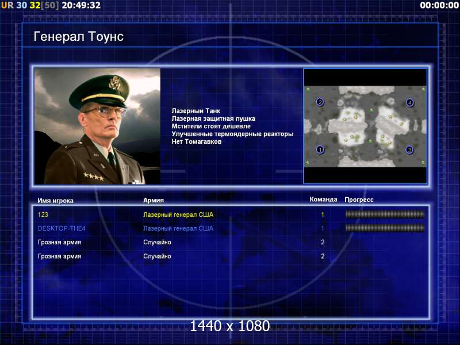This screenshot has height=345, width=460.
Task: Click the Имя игрока column header
Action: pos(55,201)
